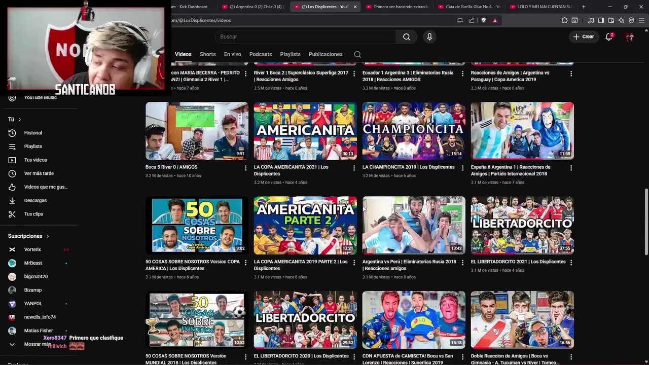Switch to Publicaciones tab
Image resolution: width=649 pixels, height=365 pixels.
(326, 54)
